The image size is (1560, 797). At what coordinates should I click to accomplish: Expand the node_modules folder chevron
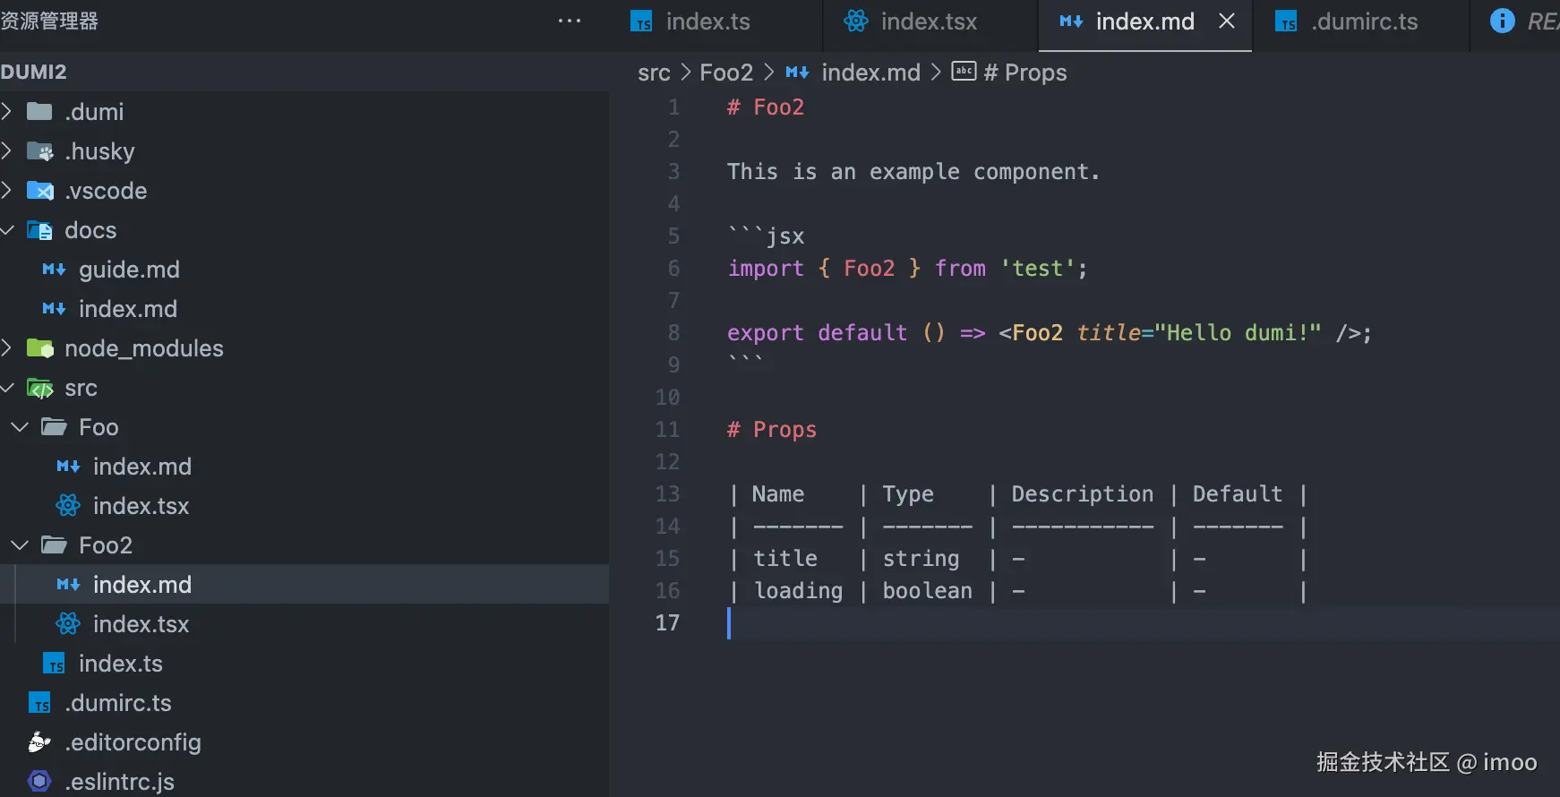[7, 347]
